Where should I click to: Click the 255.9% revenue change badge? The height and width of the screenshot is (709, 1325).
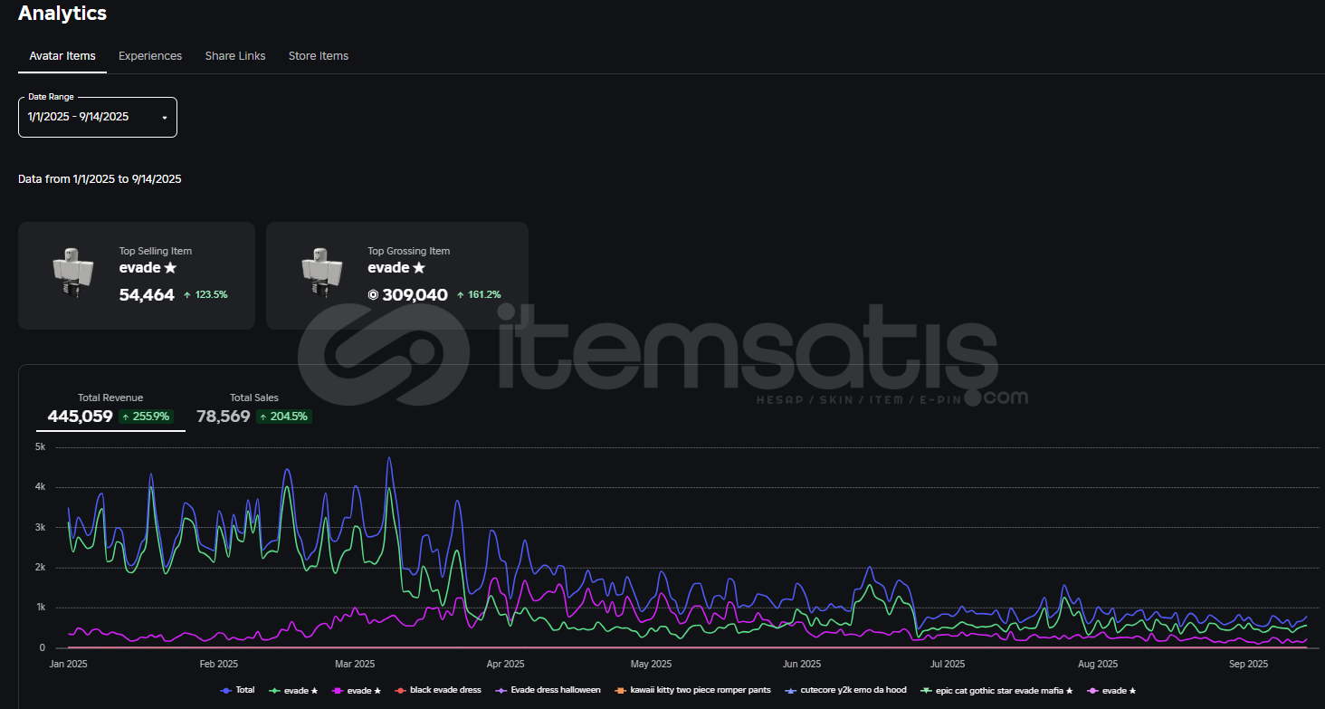click(x=146, y=417)
